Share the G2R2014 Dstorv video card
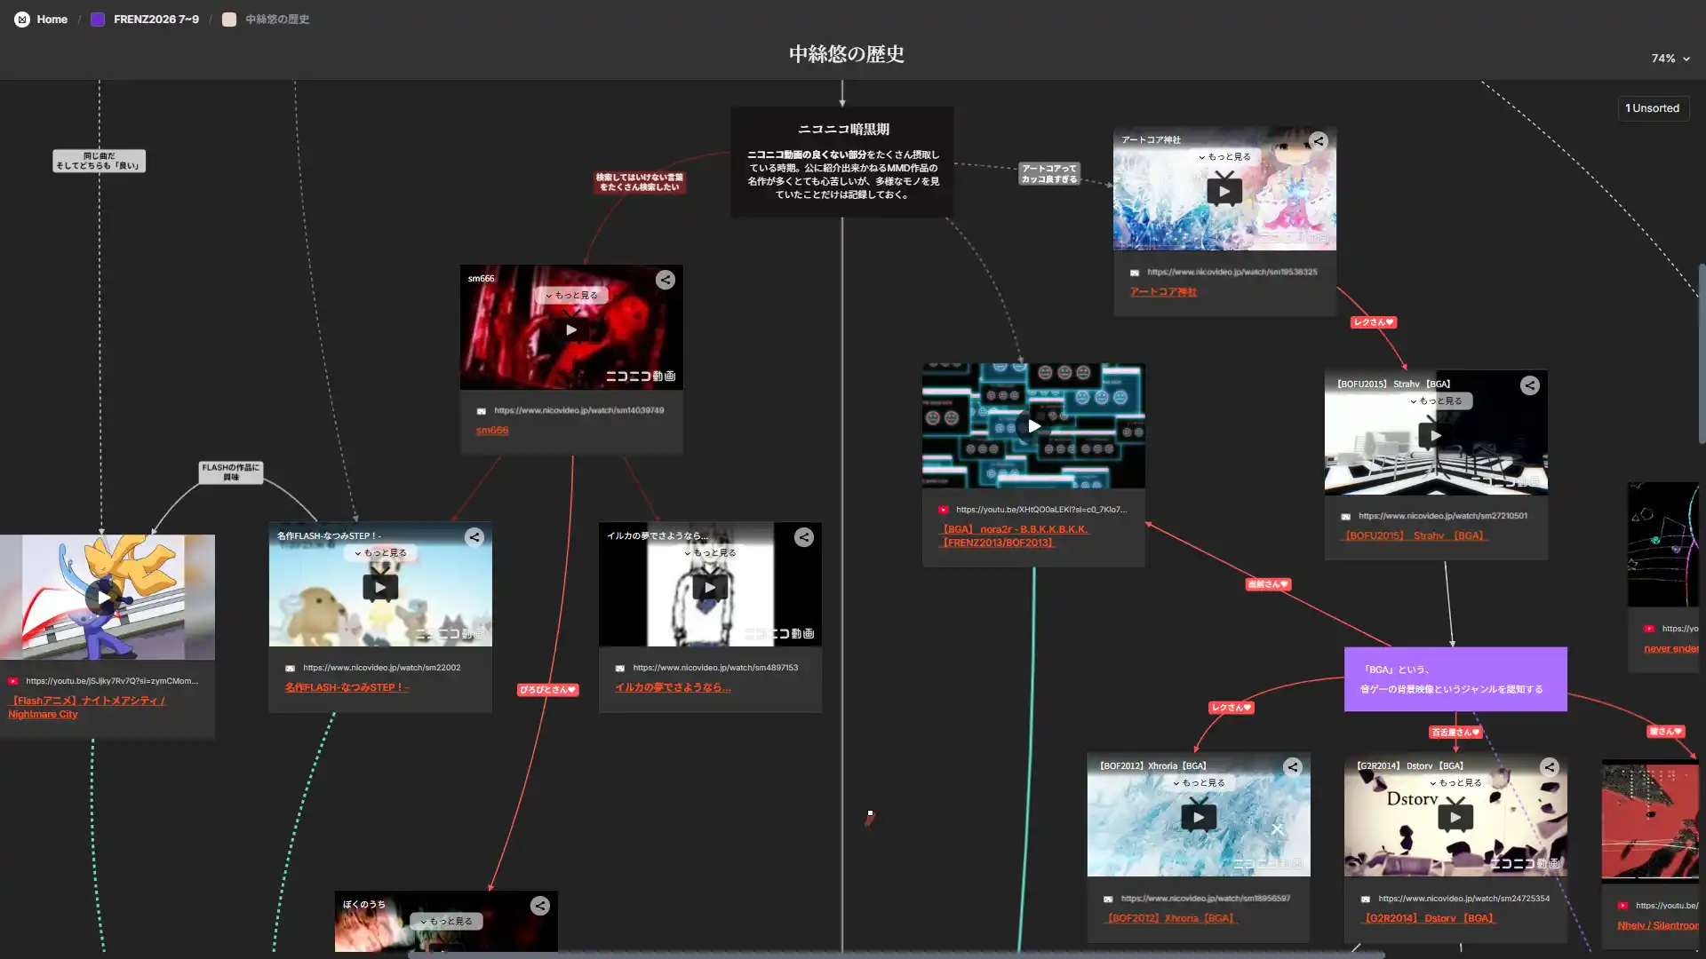 coord(1550,767)
